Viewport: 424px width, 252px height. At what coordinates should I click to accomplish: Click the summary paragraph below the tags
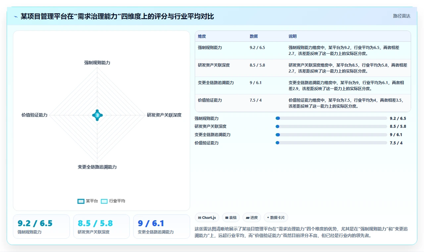point(301,232)
